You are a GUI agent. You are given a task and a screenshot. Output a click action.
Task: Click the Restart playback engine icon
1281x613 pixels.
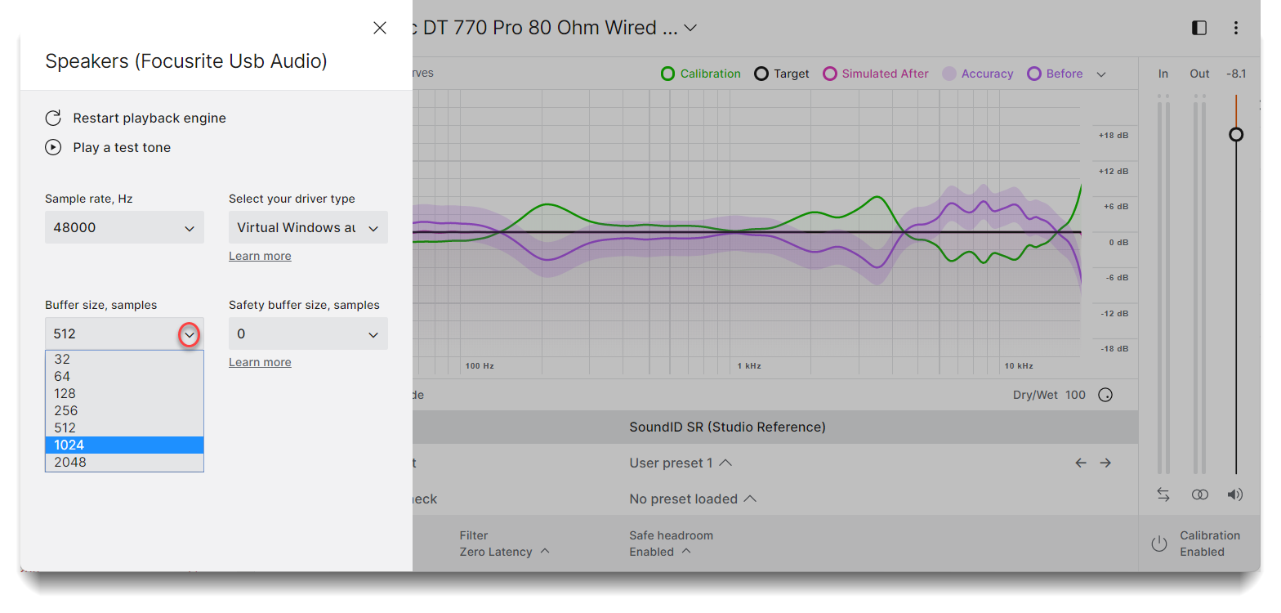(x=53, y=118)
